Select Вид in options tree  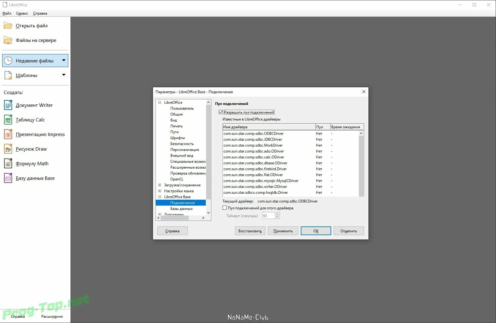click(174, 120)
